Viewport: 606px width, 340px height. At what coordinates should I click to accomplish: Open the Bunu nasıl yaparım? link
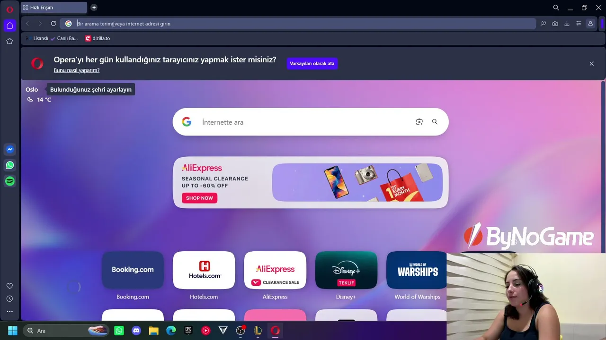(x=77, y=70)
